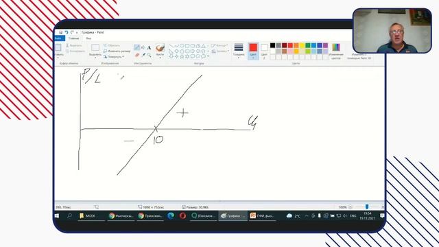Click the zoom in plus button
Viewport: 439px width, 247px height.
[x=383, y=207]
